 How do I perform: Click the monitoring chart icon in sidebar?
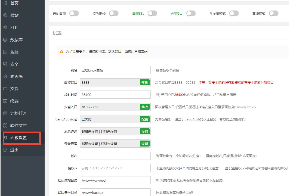pos(5,52)
